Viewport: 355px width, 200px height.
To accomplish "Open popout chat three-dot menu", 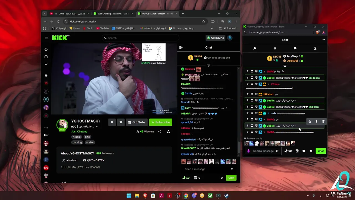I will (323, 40).
